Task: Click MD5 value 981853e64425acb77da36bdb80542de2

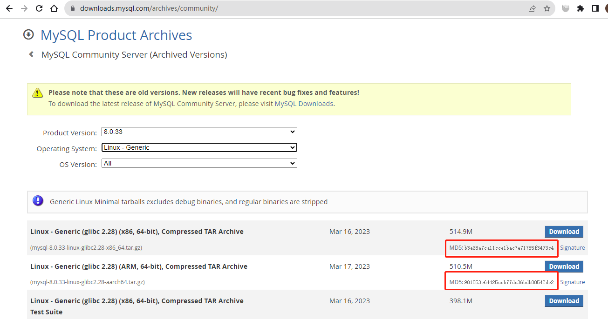Action: point(509,282)
